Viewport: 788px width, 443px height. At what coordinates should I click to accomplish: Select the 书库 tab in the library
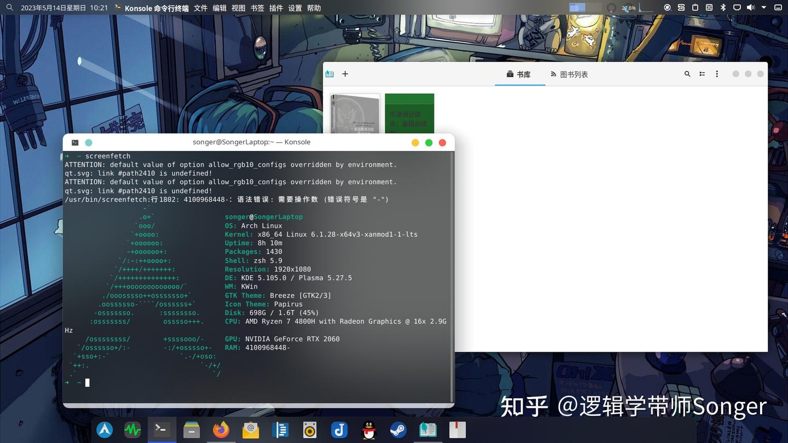(519, 74)
